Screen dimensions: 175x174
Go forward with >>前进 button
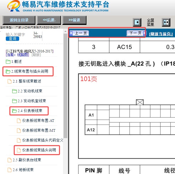click(x=74, y=20)
